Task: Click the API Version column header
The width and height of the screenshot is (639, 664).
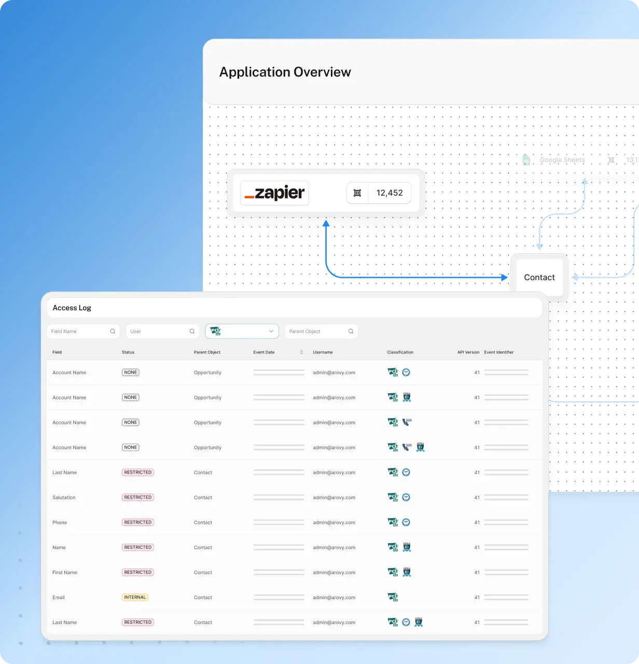Action: pos(468,352)
